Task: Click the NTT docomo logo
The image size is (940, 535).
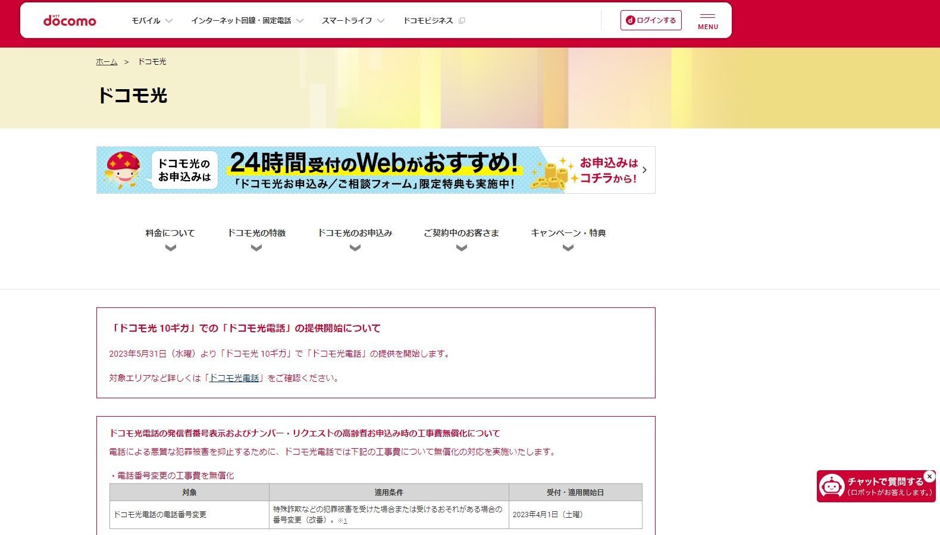Action: pyautogui.click(x=70, y=21)
